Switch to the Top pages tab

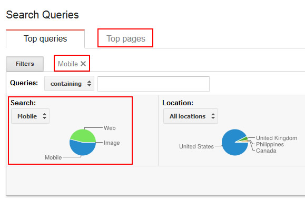(x=126, y=38)
